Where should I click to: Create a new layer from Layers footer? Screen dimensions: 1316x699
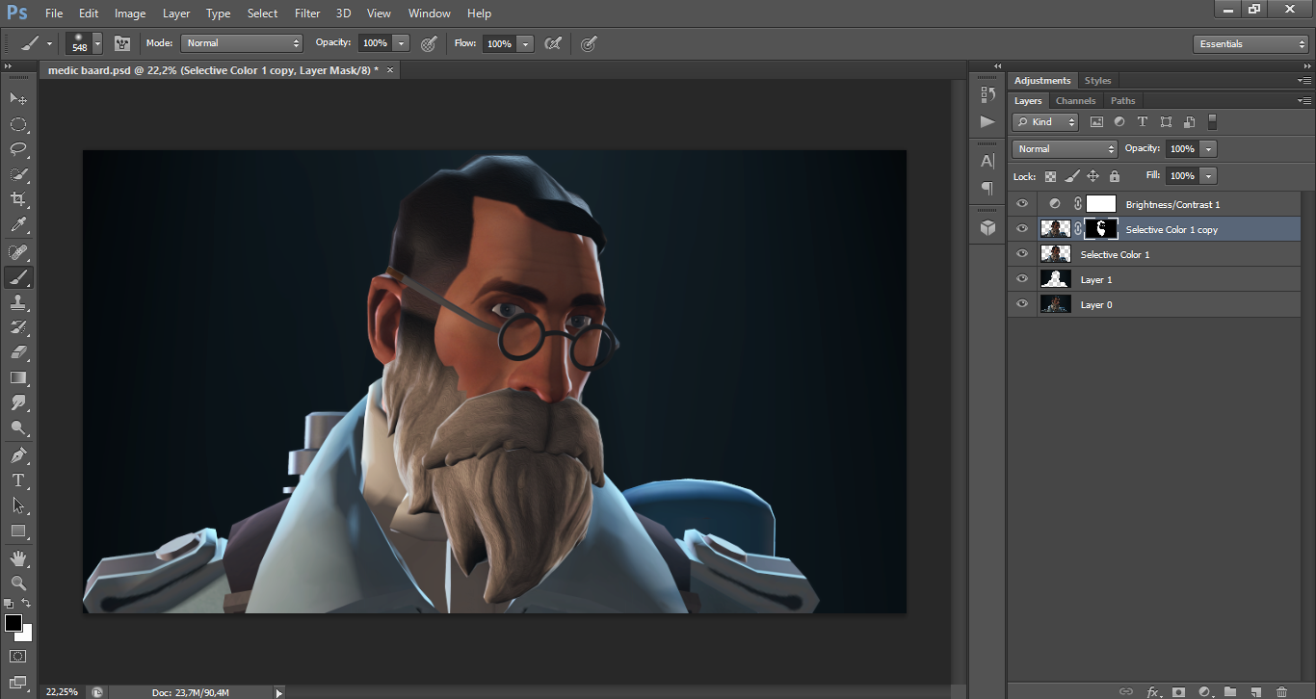(1255, 691)
